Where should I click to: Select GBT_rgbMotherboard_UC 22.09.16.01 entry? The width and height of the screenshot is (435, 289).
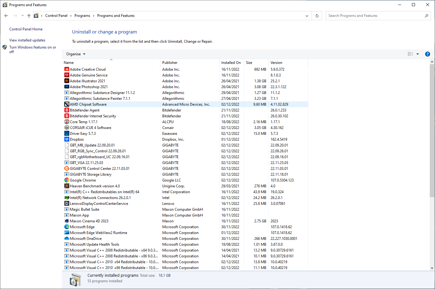[x=185, y=157]
